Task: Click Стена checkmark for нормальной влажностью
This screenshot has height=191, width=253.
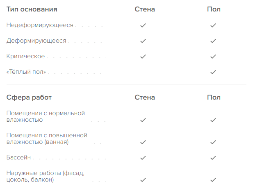Action: pos(143,120)
